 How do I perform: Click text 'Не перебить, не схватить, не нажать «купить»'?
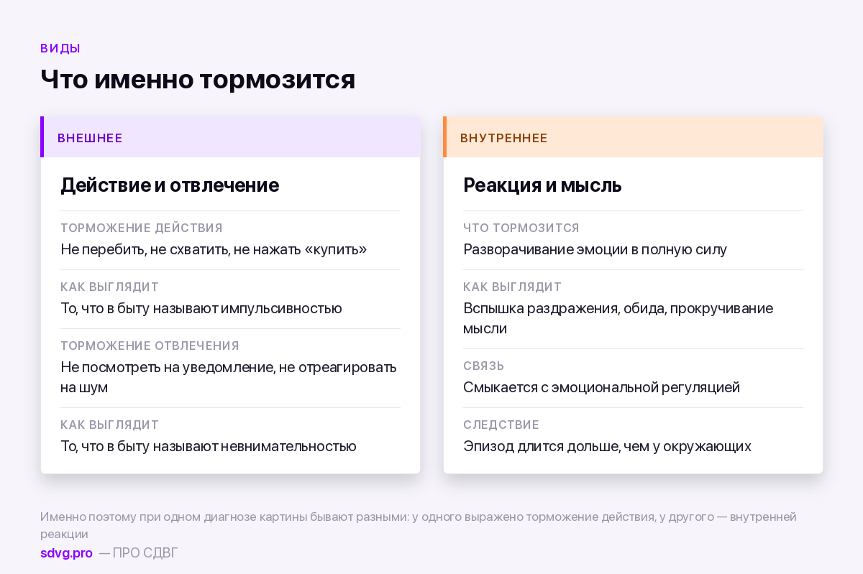pos(214,249)
